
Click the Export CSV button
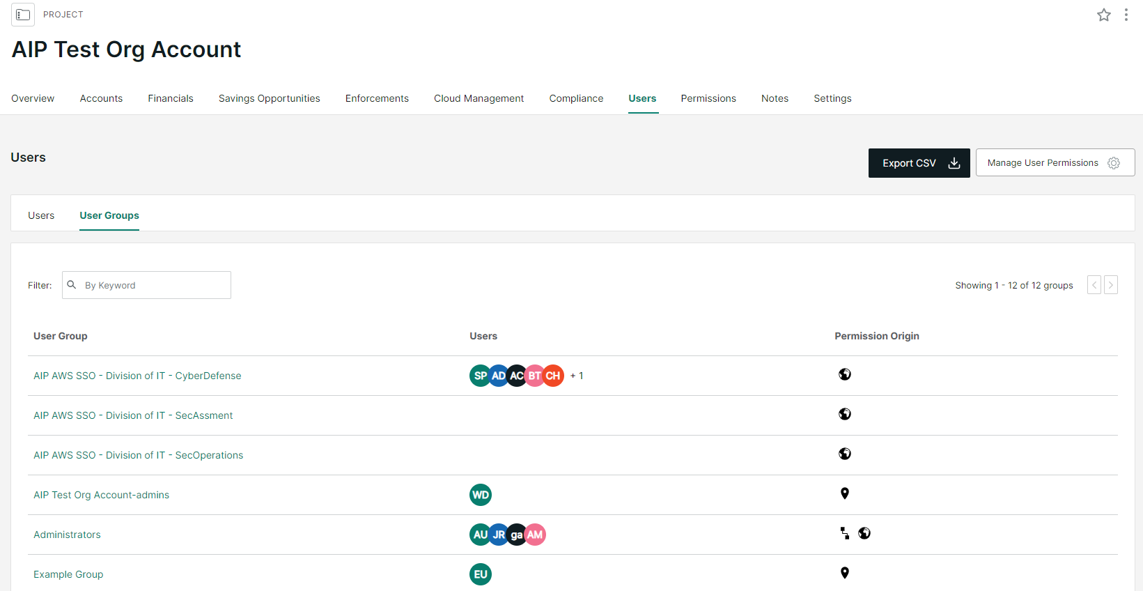[919, 163]
